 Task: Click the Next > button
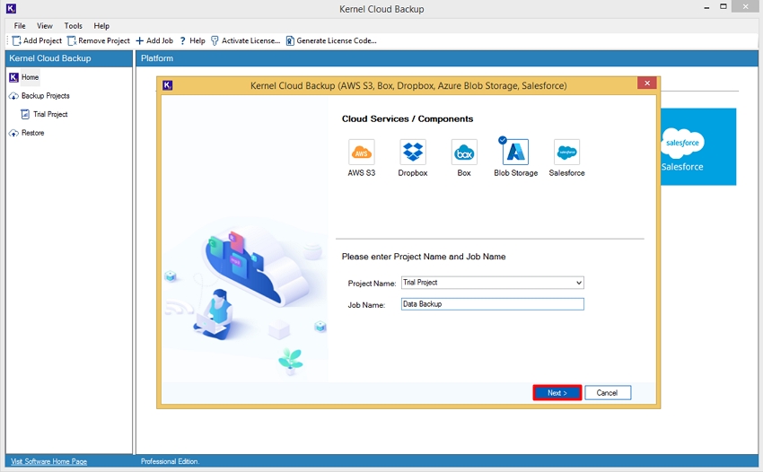tap(557, 393)
